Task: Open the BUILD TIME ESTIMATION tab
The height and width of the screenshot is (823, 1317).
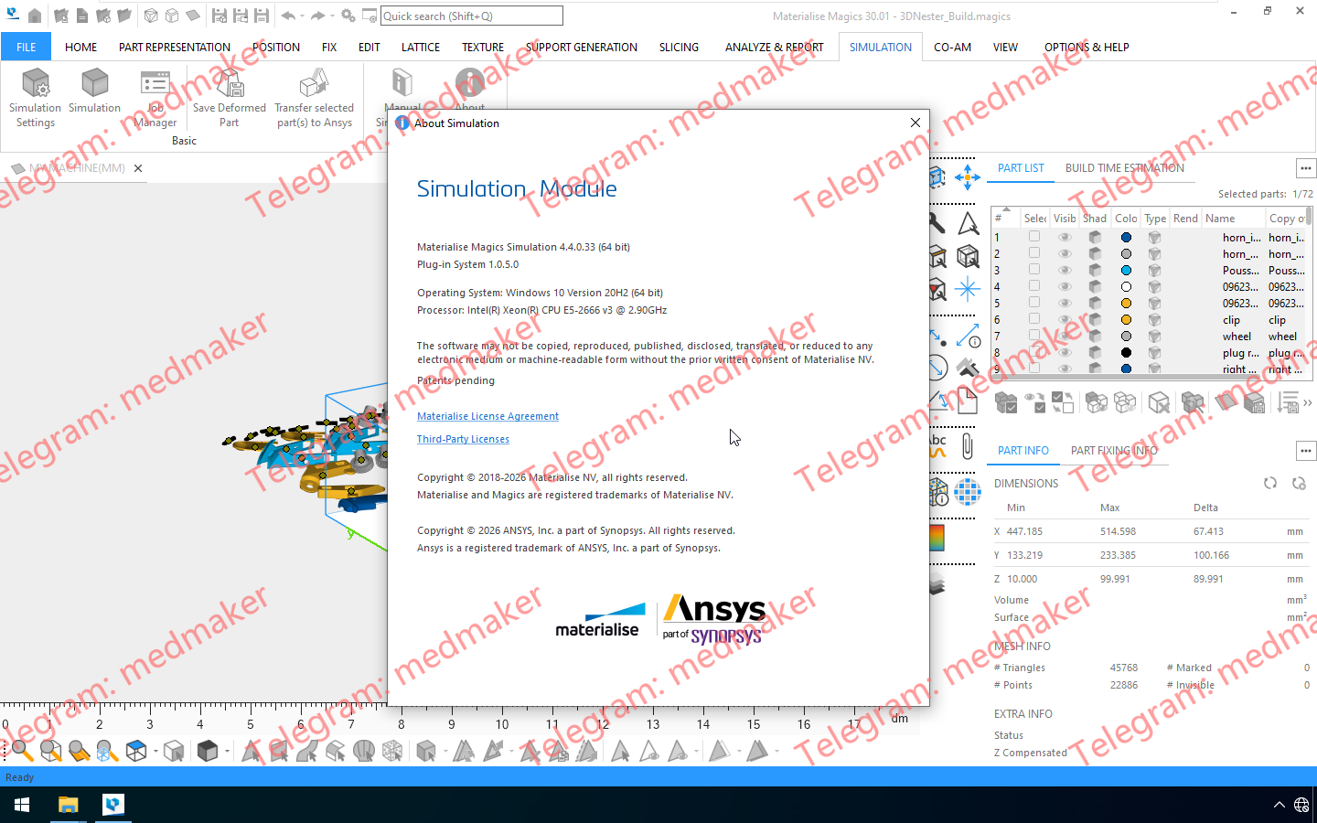Action: 1125,168
